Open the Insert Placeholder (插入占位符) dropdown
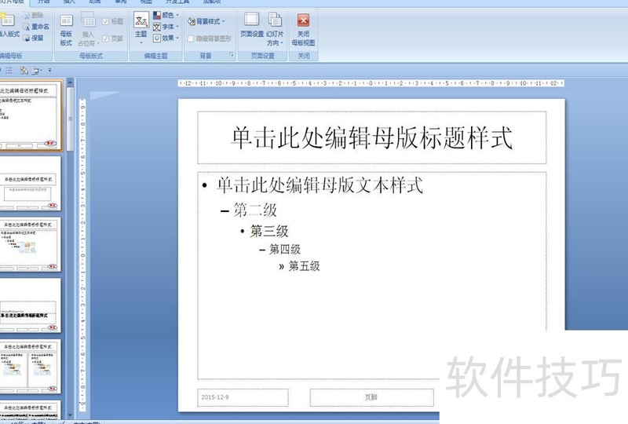Image resolution: width=628 pixels, height=424 pixels. [x=88, y=30]
